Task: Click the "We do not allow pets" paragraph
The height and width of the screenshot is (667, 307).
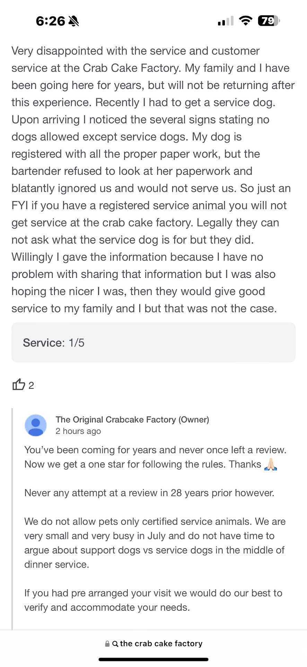Action: click(155, 543)
